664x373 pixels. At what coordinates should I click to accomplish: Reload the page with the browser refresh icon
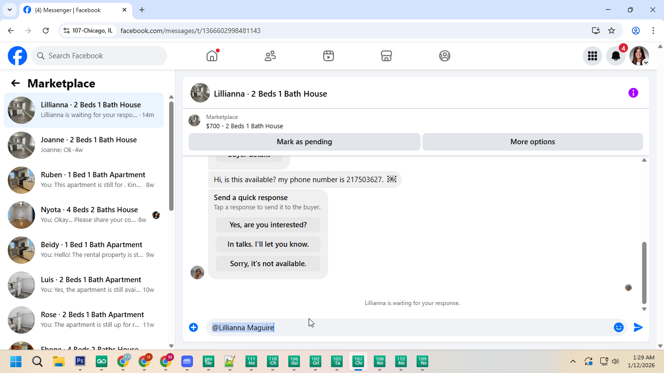pyautogui.click(x=46, y=31)
